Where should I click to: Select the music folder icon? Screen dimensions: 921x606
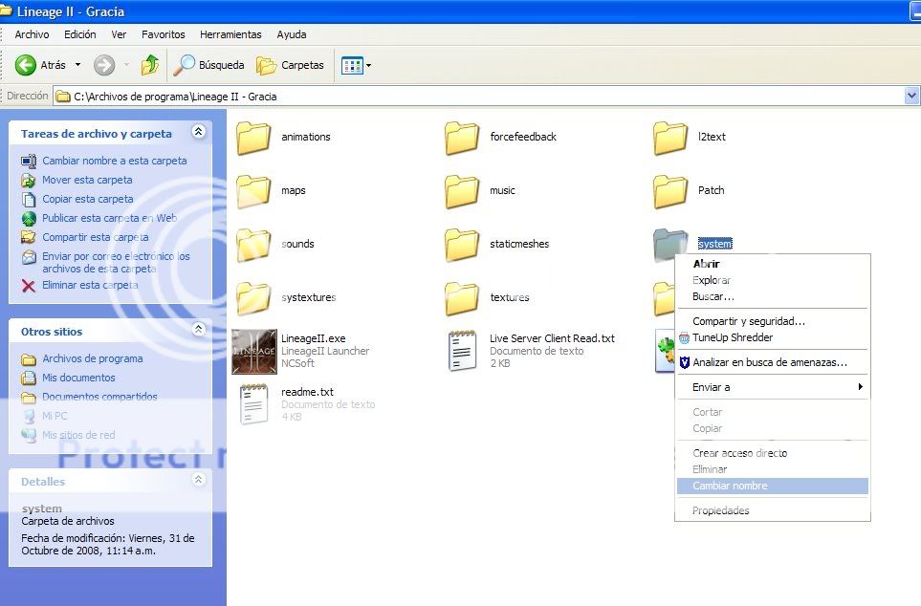click(462, 191)
